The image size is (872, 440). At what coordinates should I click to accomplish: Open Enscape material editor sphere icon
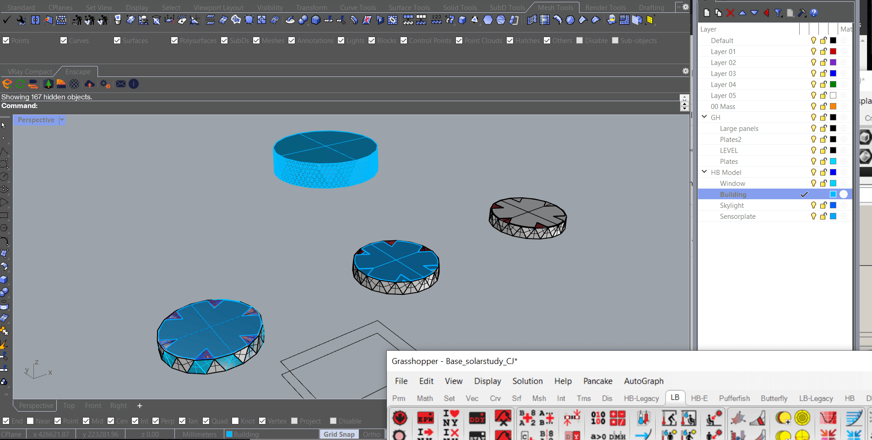[x=74, y=84]
